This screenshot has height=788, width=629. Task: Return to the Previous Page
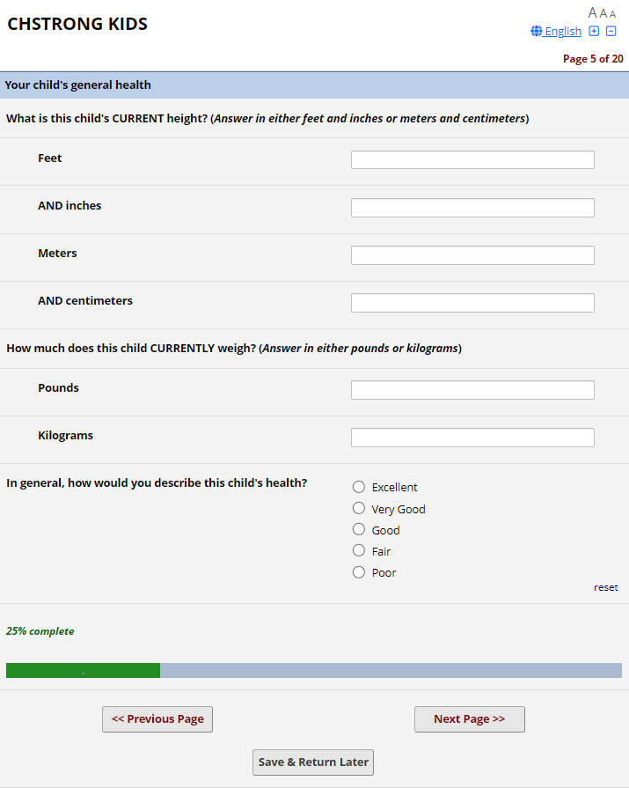(157, 719)
